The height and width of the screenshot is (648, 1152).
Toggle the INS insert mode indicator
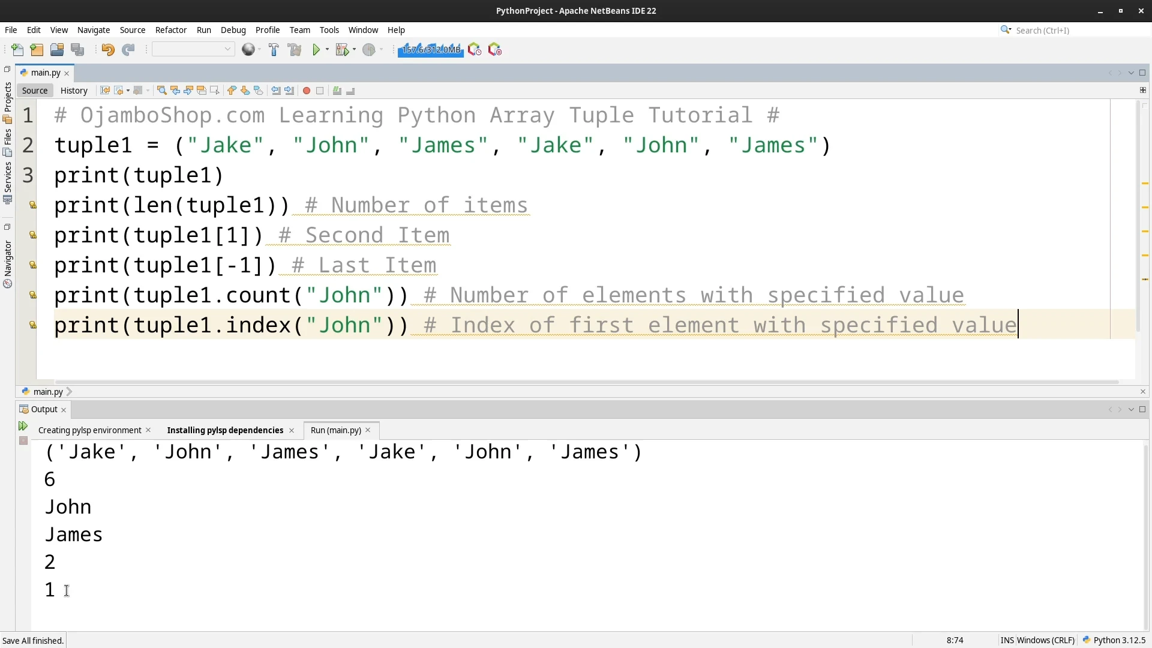[x=1007, y=640]
